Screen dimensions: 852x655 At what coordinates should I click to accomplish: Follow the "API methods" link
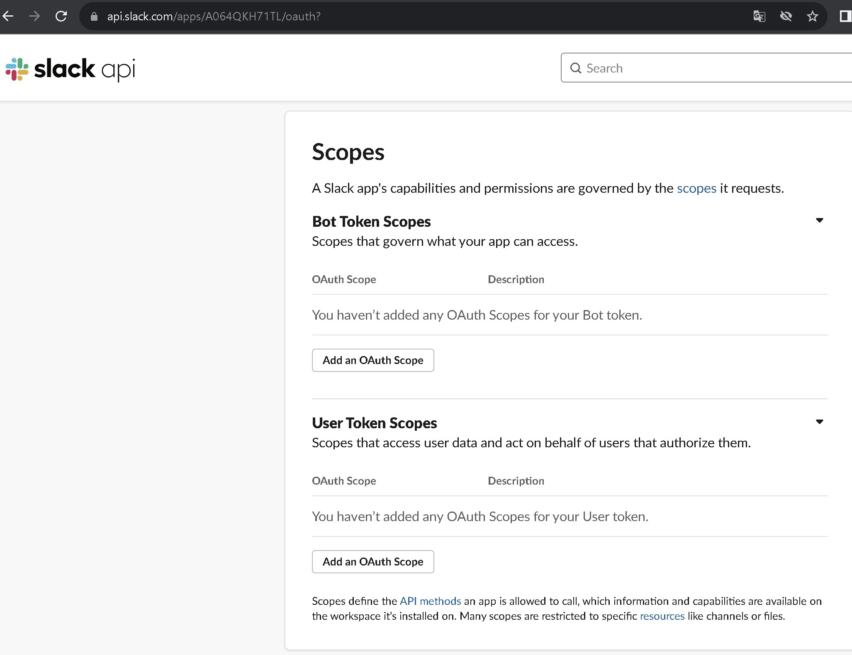[430, 601]
